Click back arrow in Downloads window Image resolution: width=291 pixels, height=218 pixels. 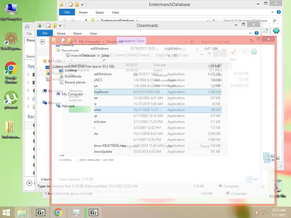43,42
